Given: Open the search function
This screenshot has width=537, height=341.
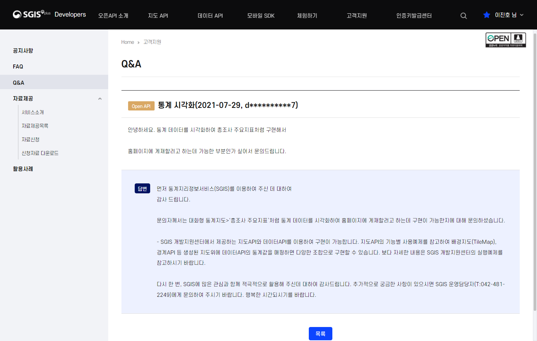Looking at the screenshot, I should (463, 15).
